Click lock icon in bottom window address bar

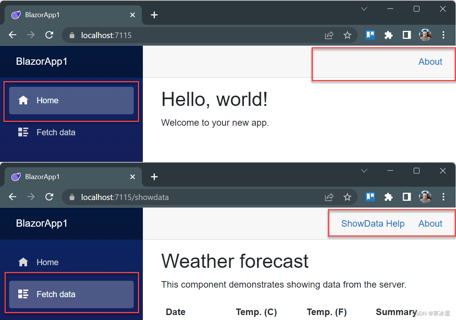(72, 197)
